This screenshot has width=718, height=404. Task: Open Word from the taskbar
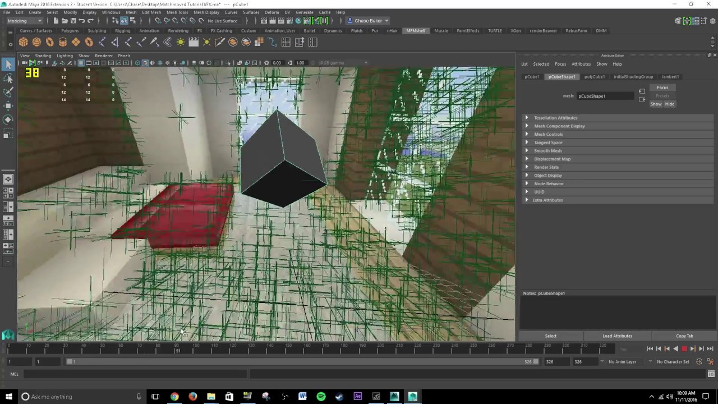click(x=302, y=397)
